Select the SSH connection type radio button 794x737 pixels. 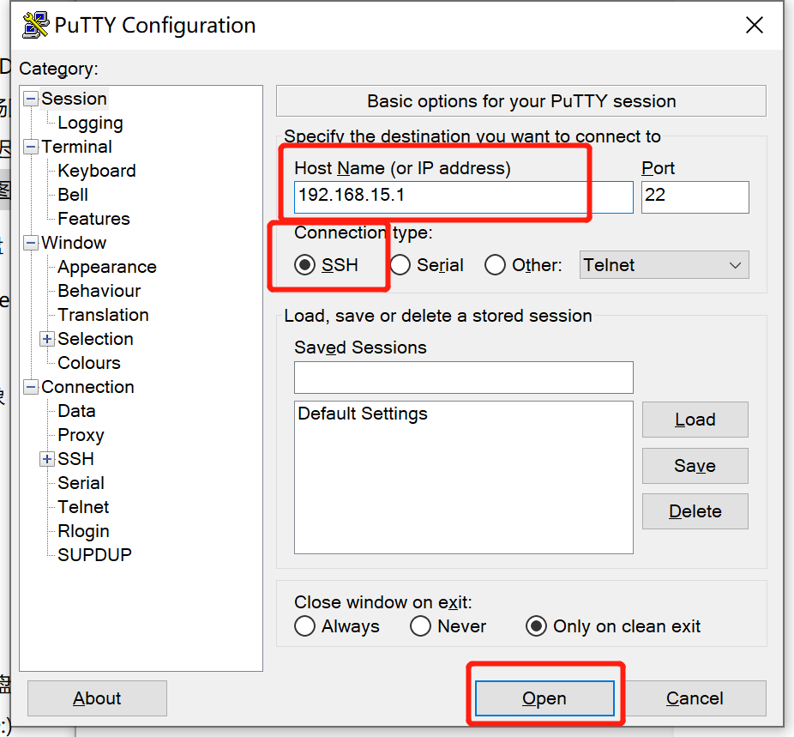click(x=304, y=265)
